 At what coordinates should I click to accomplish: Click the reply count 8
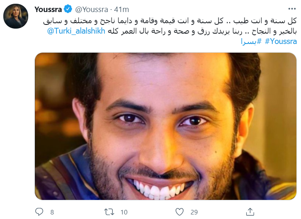52,212
